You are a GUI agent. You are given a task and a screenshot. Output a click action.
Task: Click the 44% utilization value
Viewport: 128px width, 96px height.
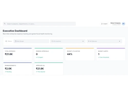tap(70, 54)
